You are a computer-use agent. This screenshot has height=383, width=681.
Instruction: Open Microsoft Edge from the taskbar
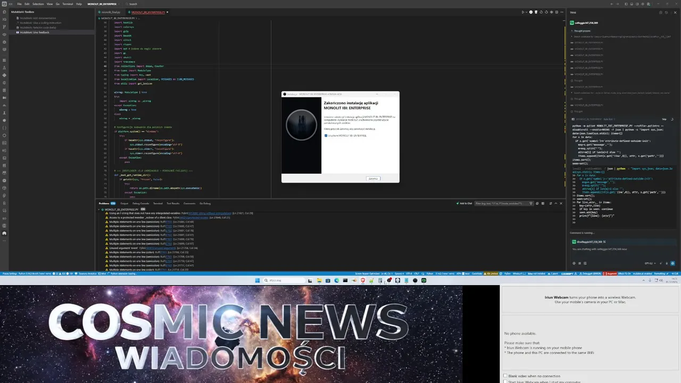(336, 280)
